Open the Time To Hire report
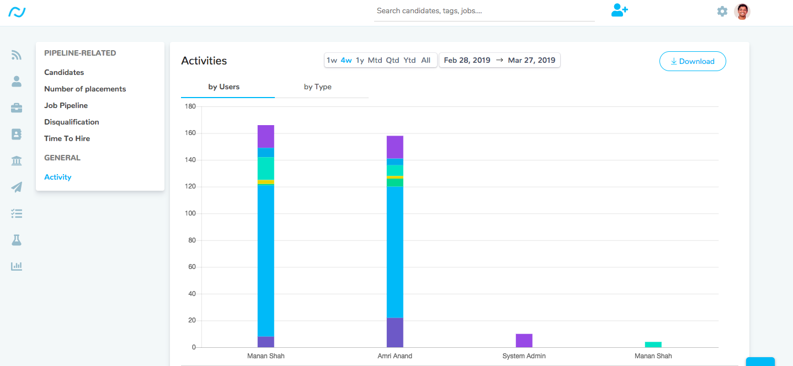The height and width of the screenshot is (366, 793). click(67, 138)
